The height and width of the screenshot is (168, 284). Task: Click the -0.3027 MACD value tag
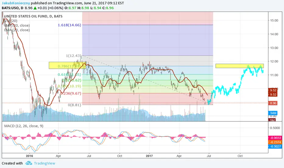pos(275,147)
